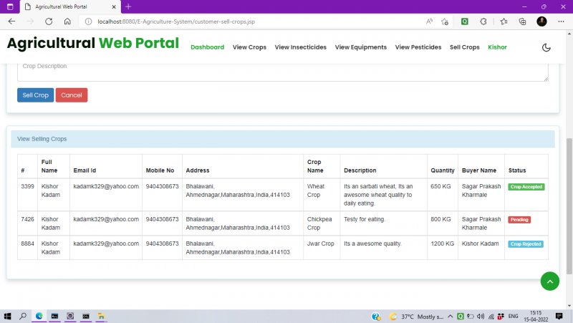573x323 pixels.
Task: Click the green back-to-top arrow button
Action: tap(549, 281)
